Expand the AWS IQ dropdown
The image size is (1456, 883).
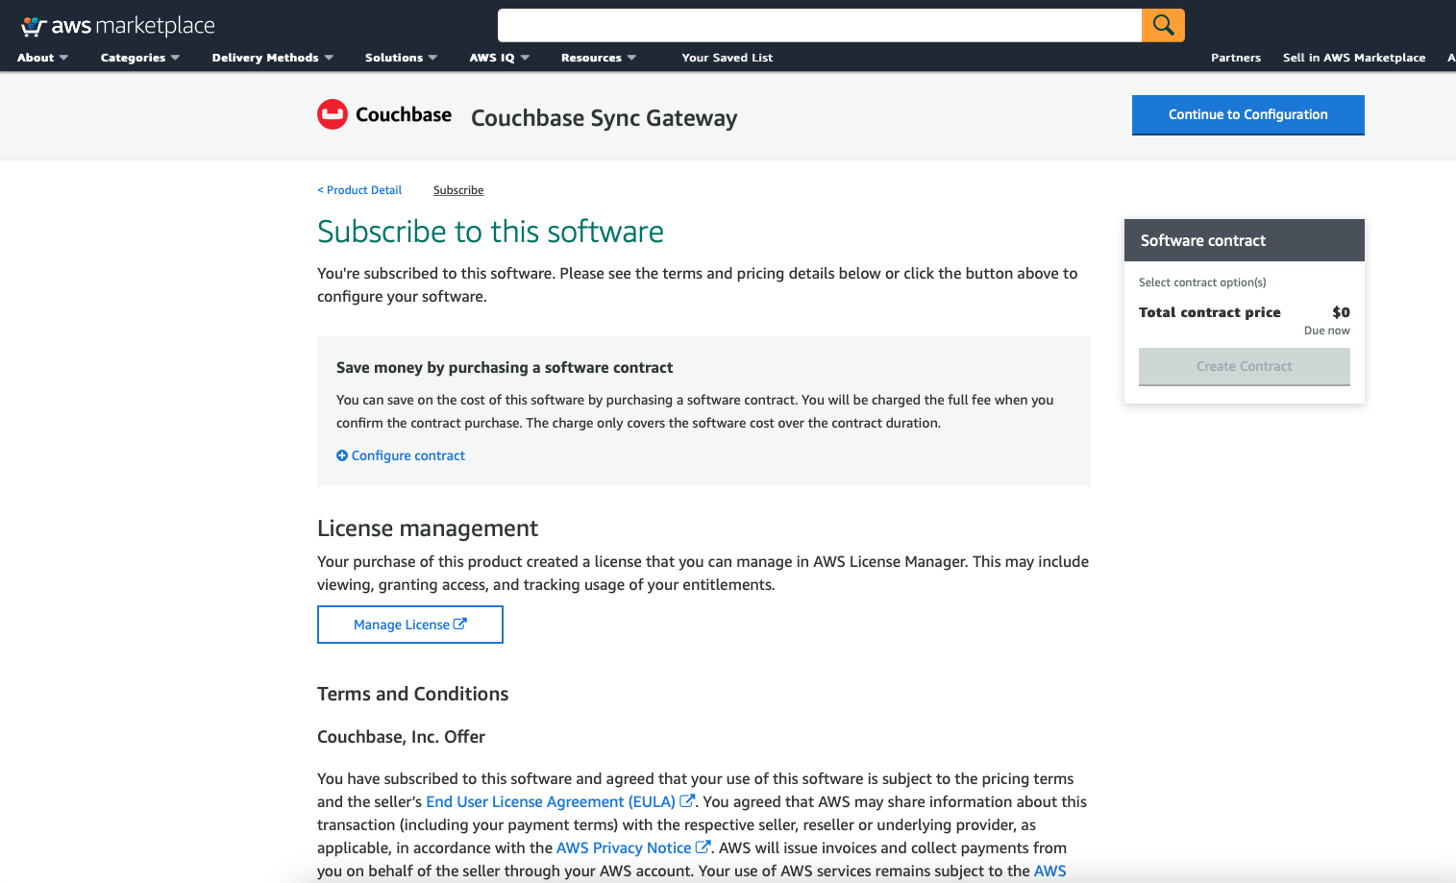499,58
